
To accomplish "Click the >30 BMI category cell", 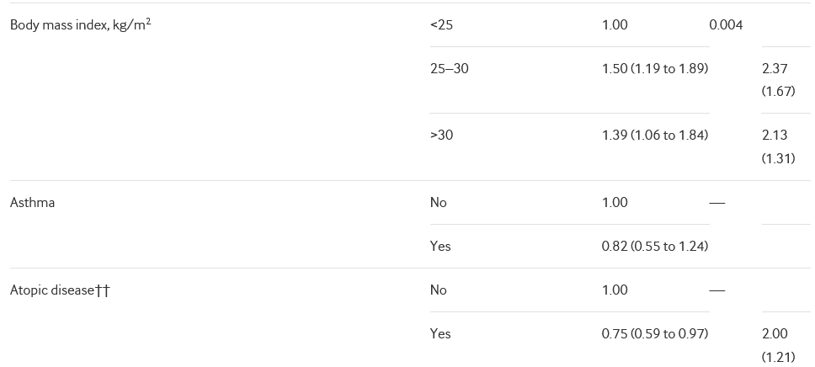I will pyautogui.click(x=441, y=136).
